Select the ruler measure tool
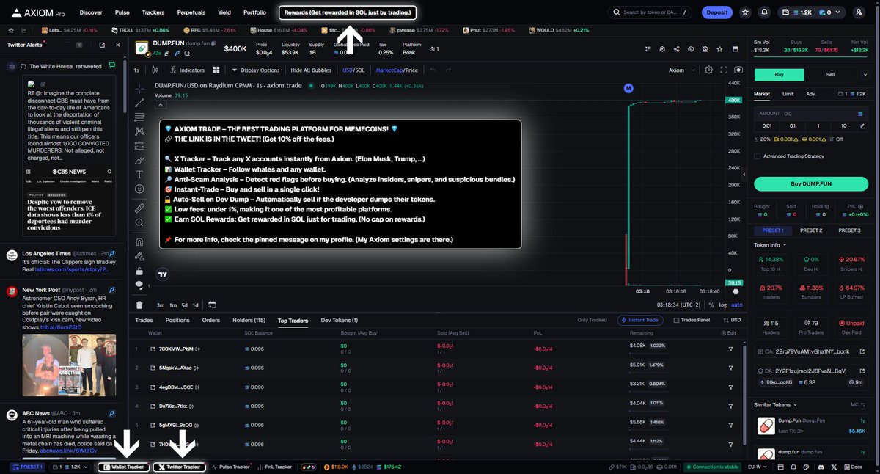This screenshot has width=880, height=474. click(139, 208)
